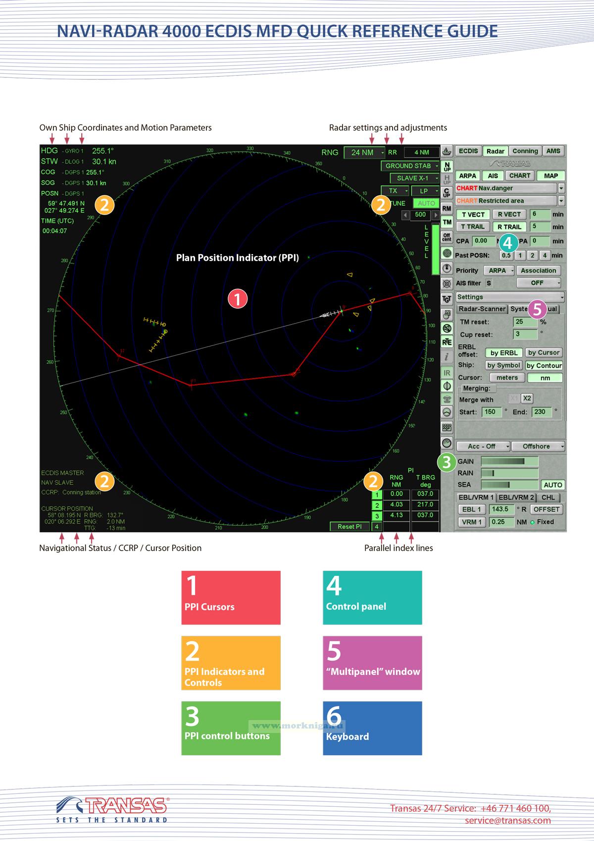Open the Offshore preset dropdown
The width and height of the screenshot is (594, 841).
539,447
